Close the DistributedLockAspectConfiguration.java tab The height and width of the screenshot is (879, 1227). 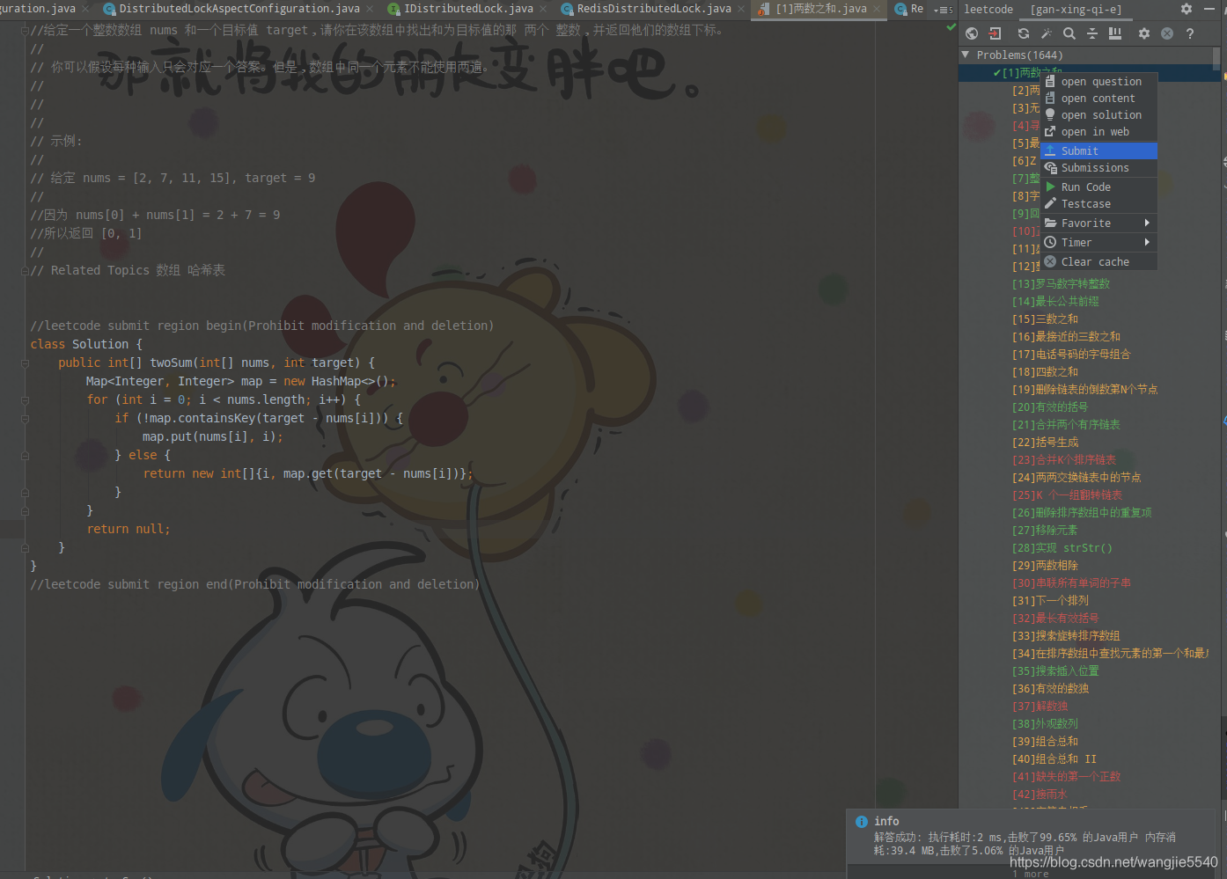[370, 9]
